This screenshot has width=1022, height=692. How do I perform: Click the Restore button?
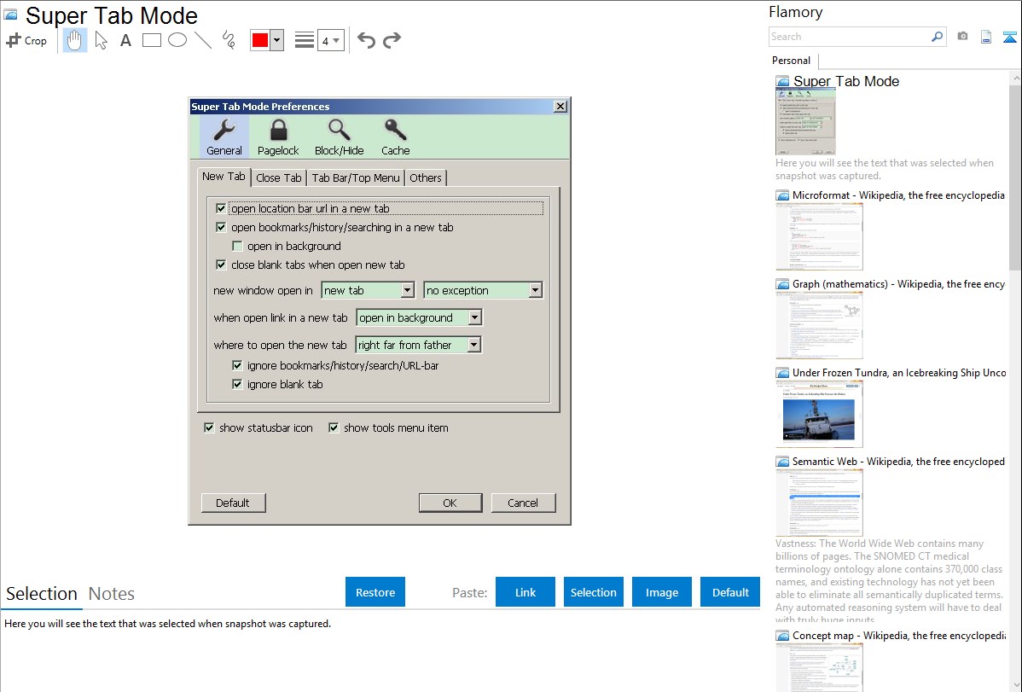point(375,592)
